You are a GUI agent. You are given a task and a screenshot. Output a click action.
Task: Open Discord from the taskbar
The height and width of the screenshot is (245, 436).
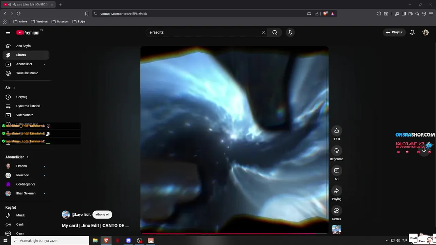click(x=128, y=241)
